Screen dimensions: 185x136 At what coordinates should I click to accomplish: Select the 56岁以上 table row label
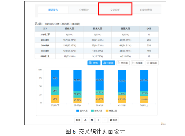(x=45, y=56)
